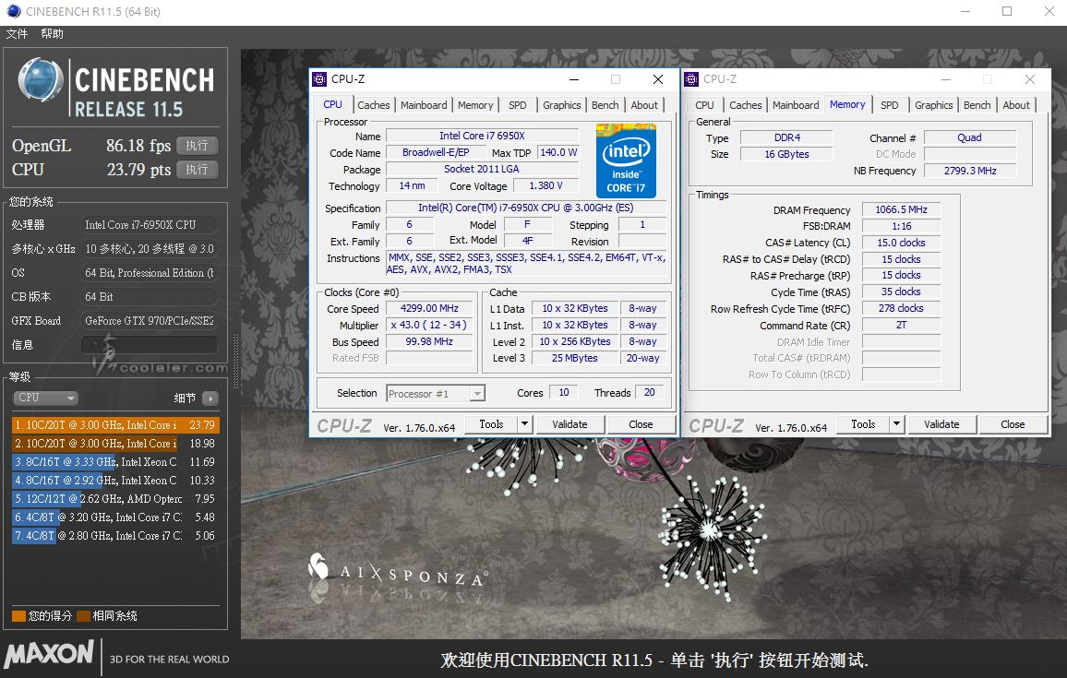The width and height of the screenshot is (1067, 678).
Task: Select ranking row 5 AMD Opteron 7.95
Action: pyautogui.click(x=115, y=498)
